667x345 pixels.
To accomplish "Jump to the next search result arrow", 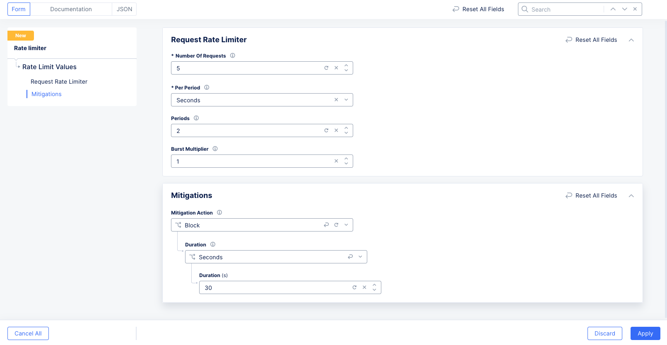I will 624,9.
